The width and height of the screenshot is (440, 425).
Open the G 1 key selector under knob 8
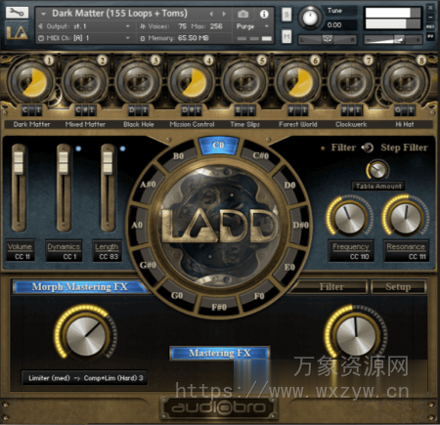404,110
